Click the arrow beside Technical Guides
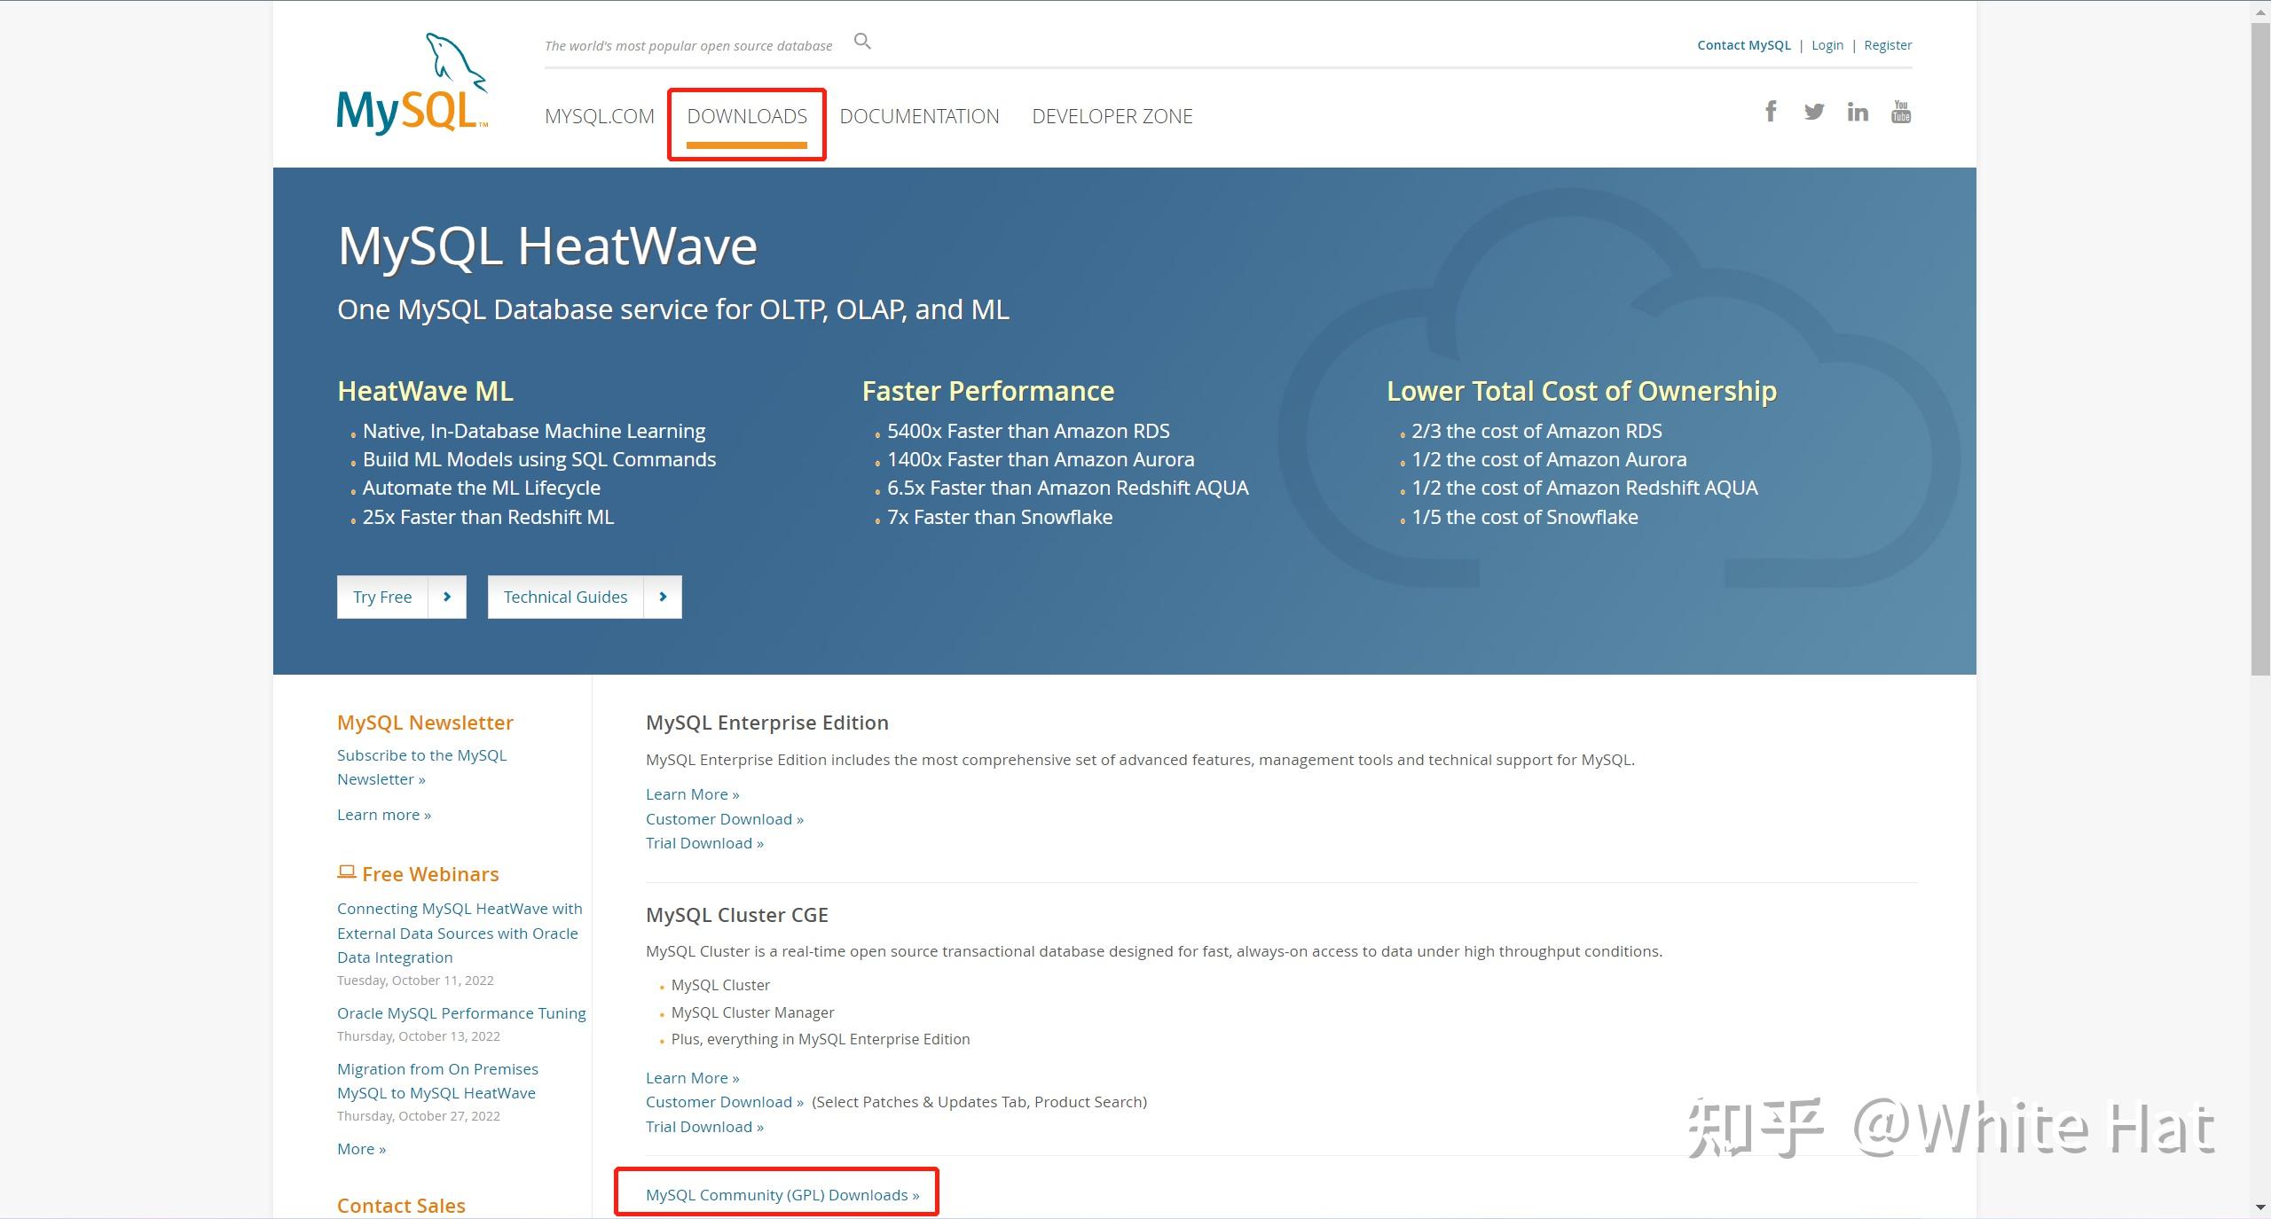2271x1219 pixels. click(x=663, y=597)
